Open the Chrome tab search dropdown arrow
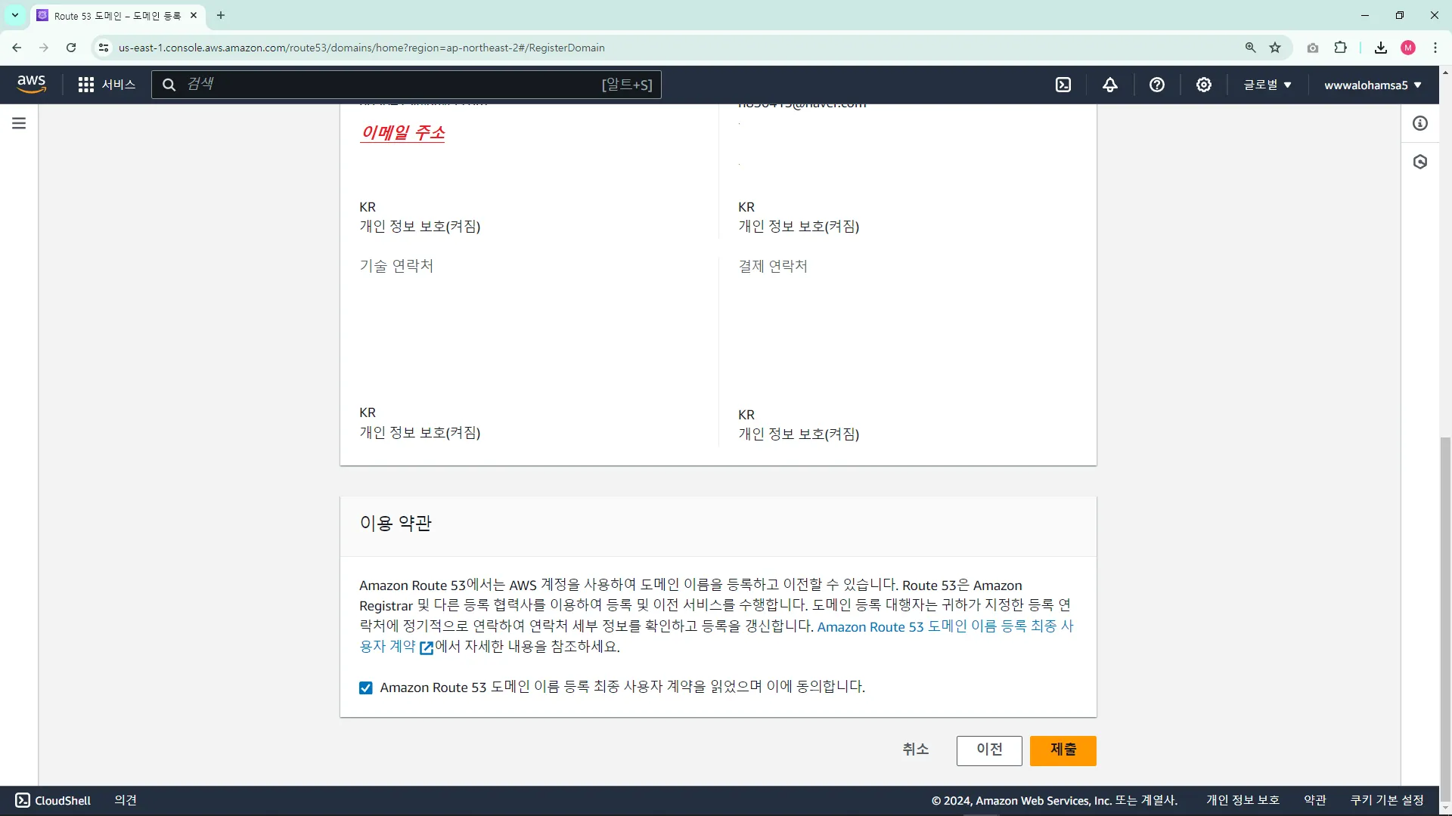The height and width of the screenshot is (816, 1452). point(14,15)
